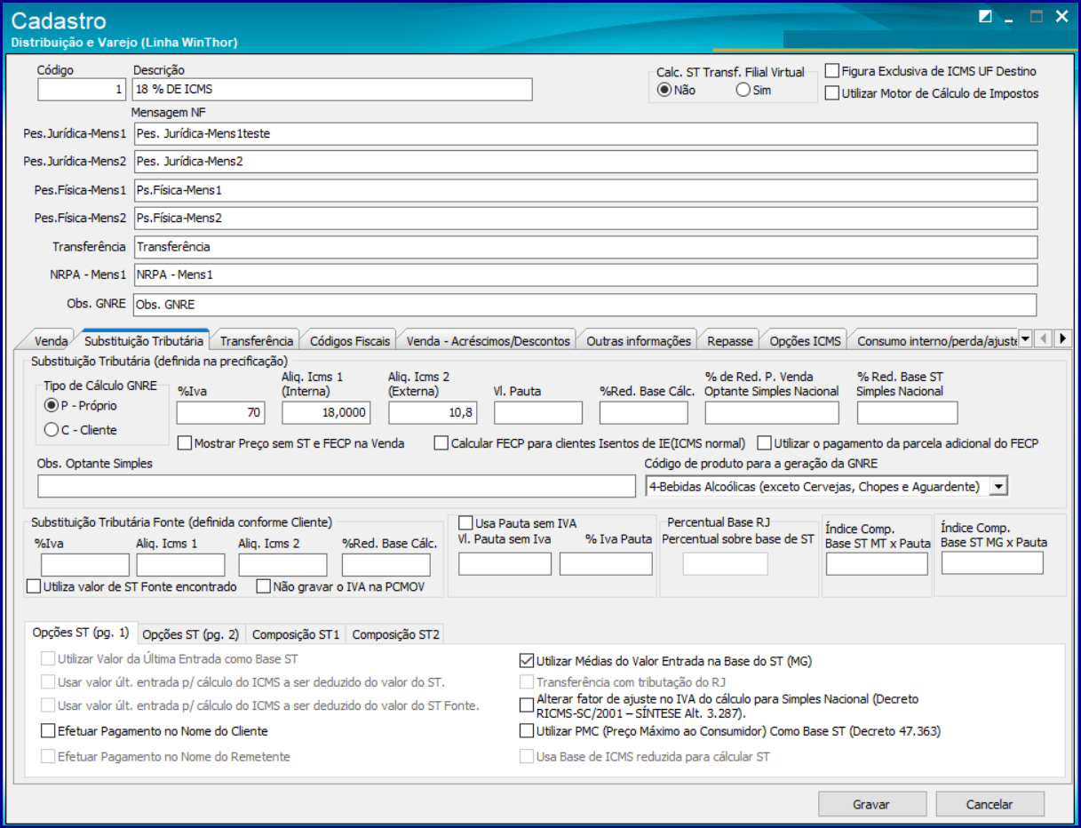The image size is (1081, 828).
Task: Click the Pes.Jurídica-Mens2 message field
Action: (585, 162)
